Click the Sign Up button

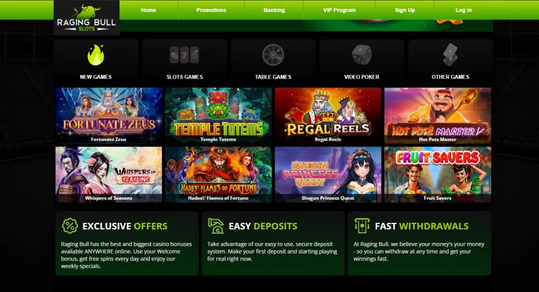coord(405,10)
